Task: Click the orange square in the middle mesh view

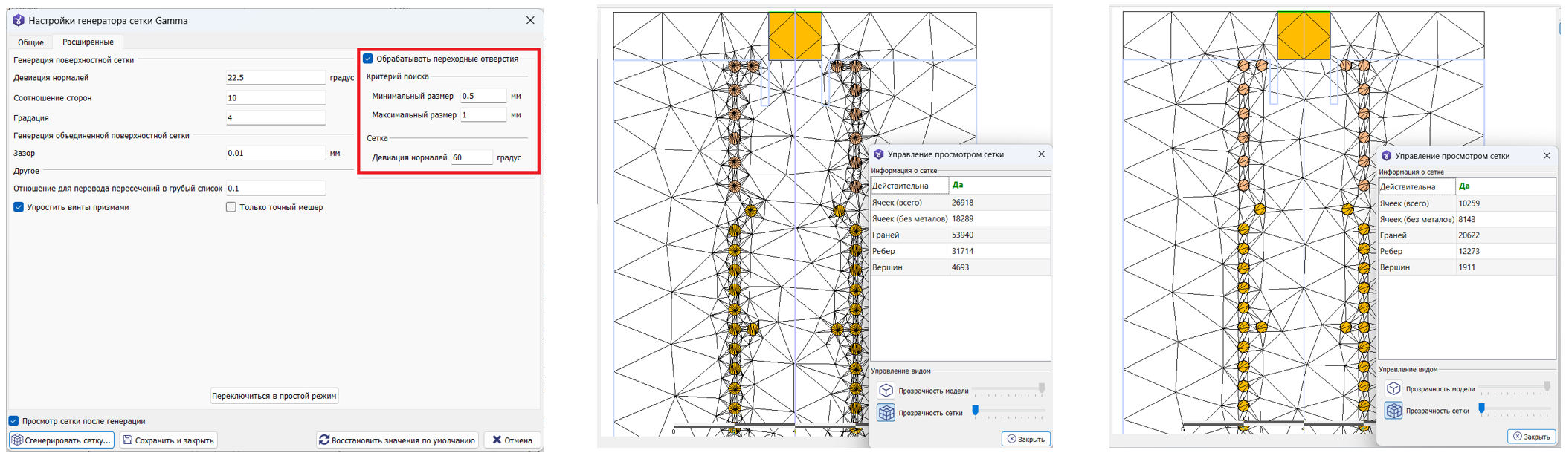Action: click(795, 36)
